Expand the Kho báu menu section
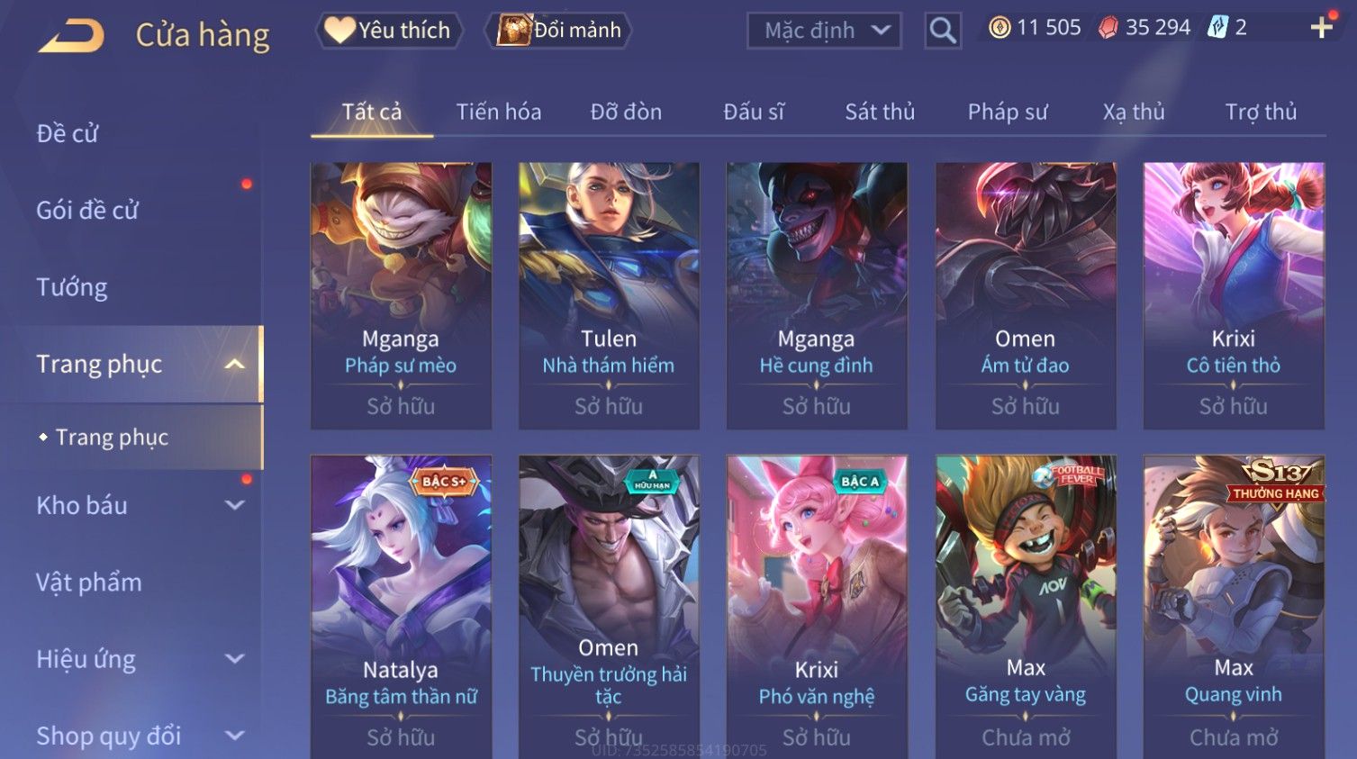1357x759 pixels. [x=140, y=505]
